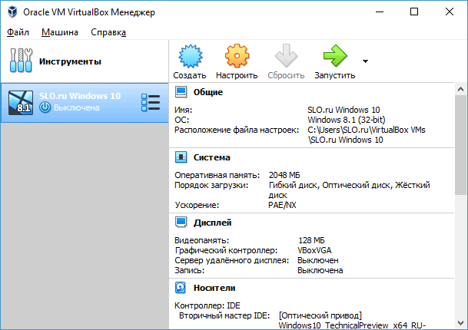Viewport: 468px width, 330px height.
Task: Select the SLO.ru Windows 10 machine name
Action: point(80,96)
